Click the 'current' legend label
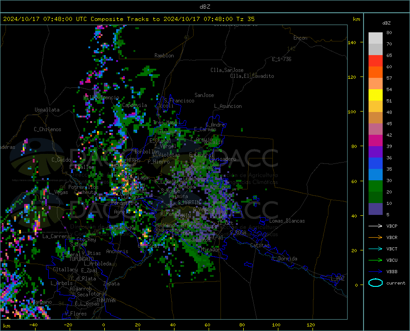The width and height of the screenshot is (410, 331). 395,283
